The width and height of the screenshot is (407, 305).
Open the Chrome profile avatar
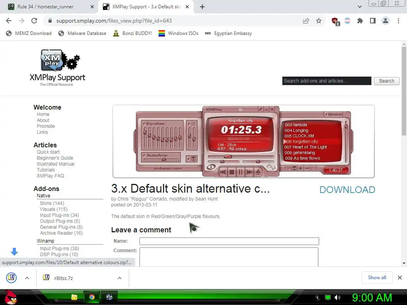386,21
